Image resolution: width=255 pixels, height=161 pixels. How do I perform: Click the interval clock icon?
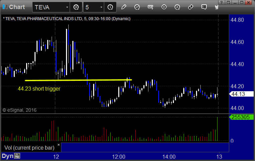click(110, 7)
